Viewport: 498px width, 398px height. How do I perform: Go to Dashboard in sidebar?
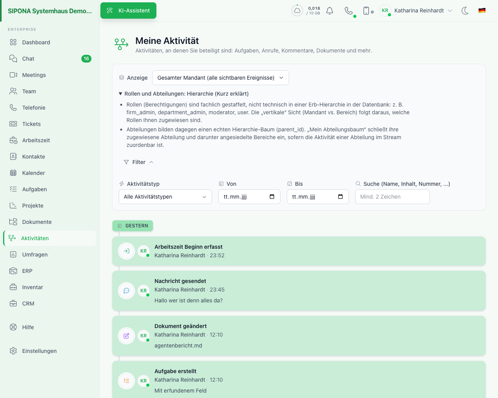pos(50,42)
